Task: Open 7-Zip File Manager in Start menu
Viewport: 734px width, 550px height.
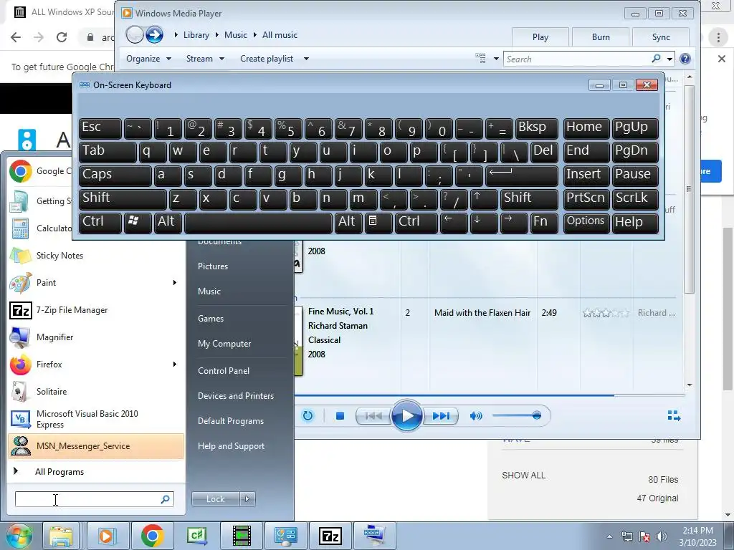Action: tap(96, 309)
